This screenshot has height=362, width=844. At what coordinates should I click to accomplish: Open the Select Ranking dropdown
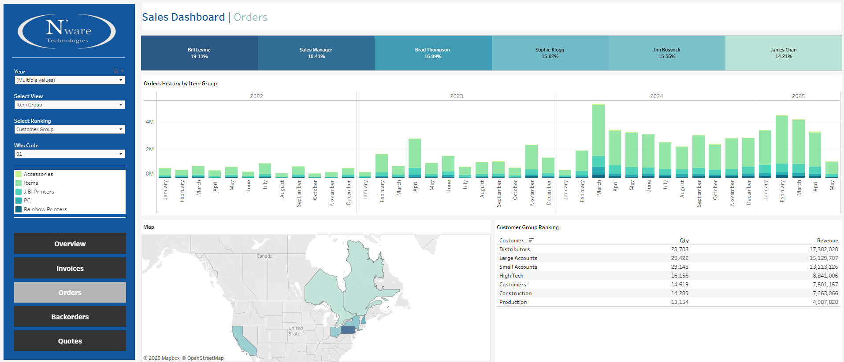click(70, 129)
